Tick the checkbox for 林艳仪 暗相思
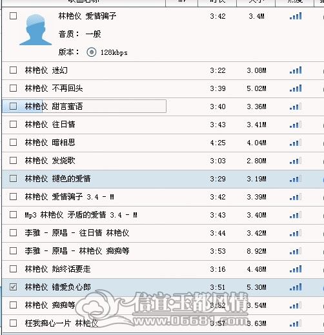 14,142
